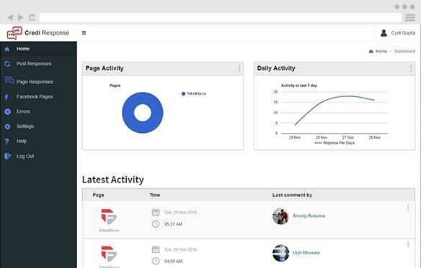Open Anung Kusuma profile link
Screen dimensions: 421x268
click(x=309, y=216)
